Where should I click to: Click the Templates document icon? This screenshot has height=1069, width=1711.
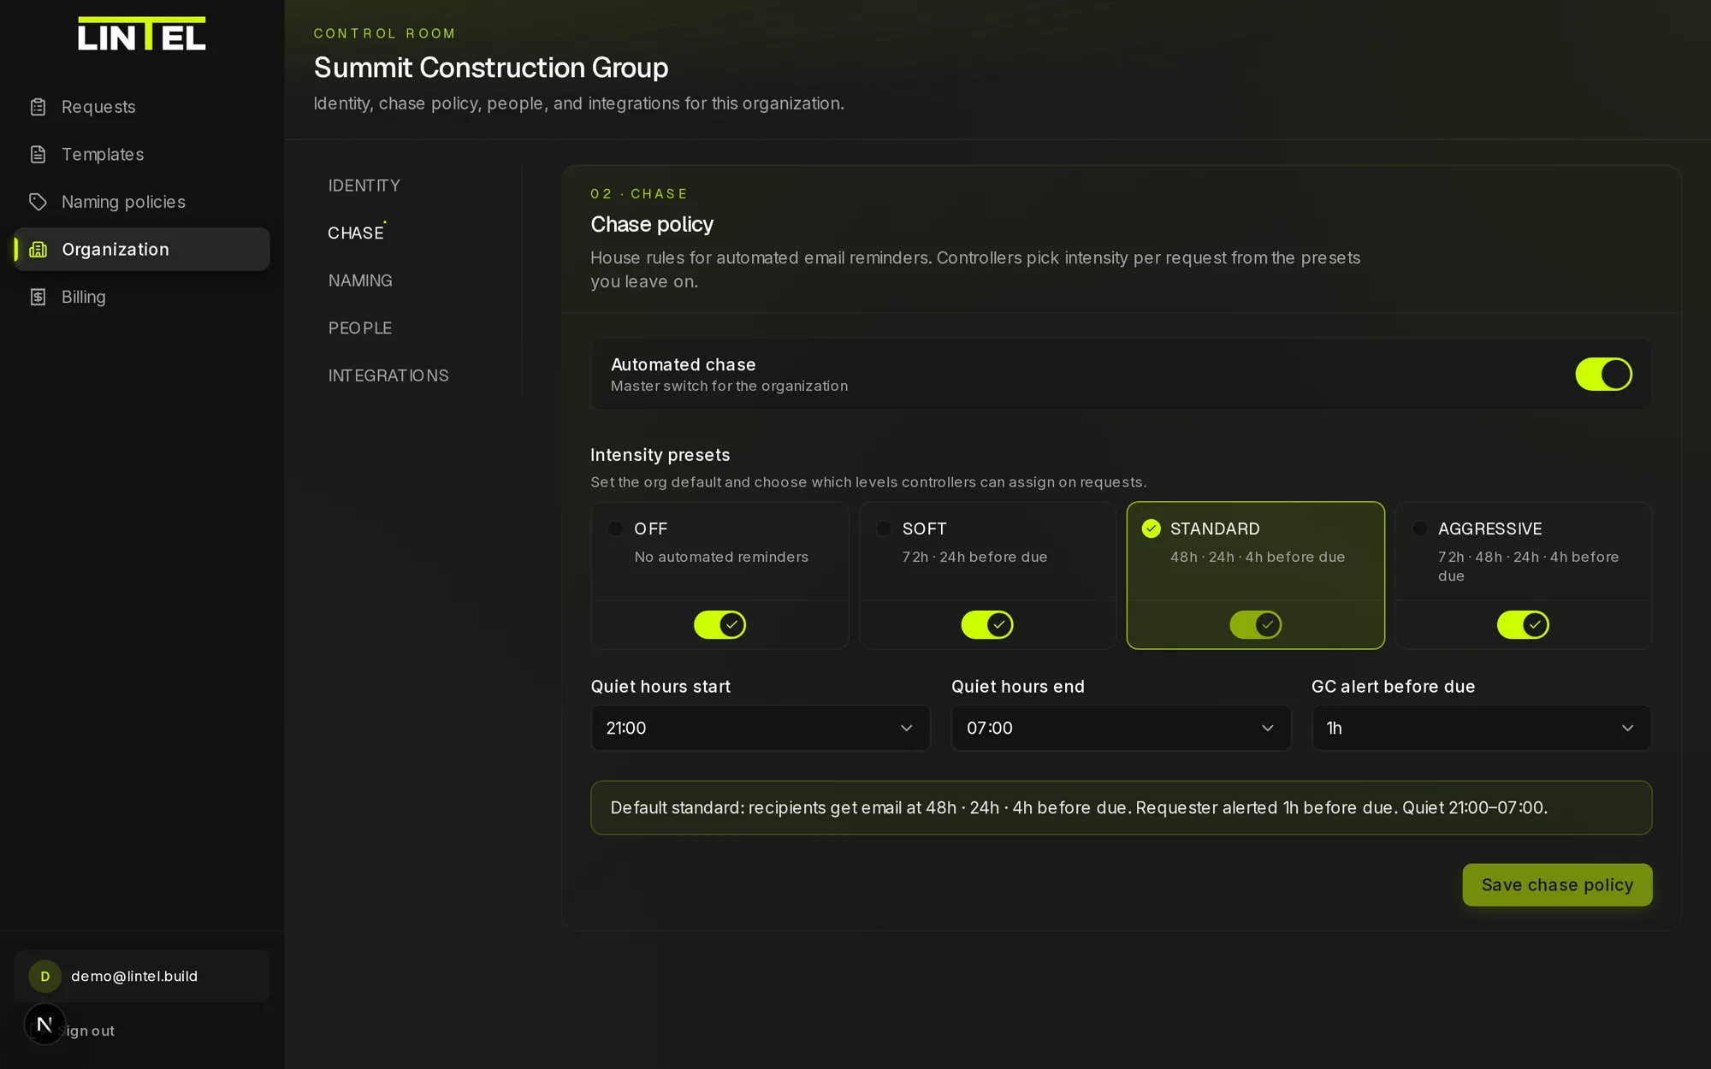point(38,155)
